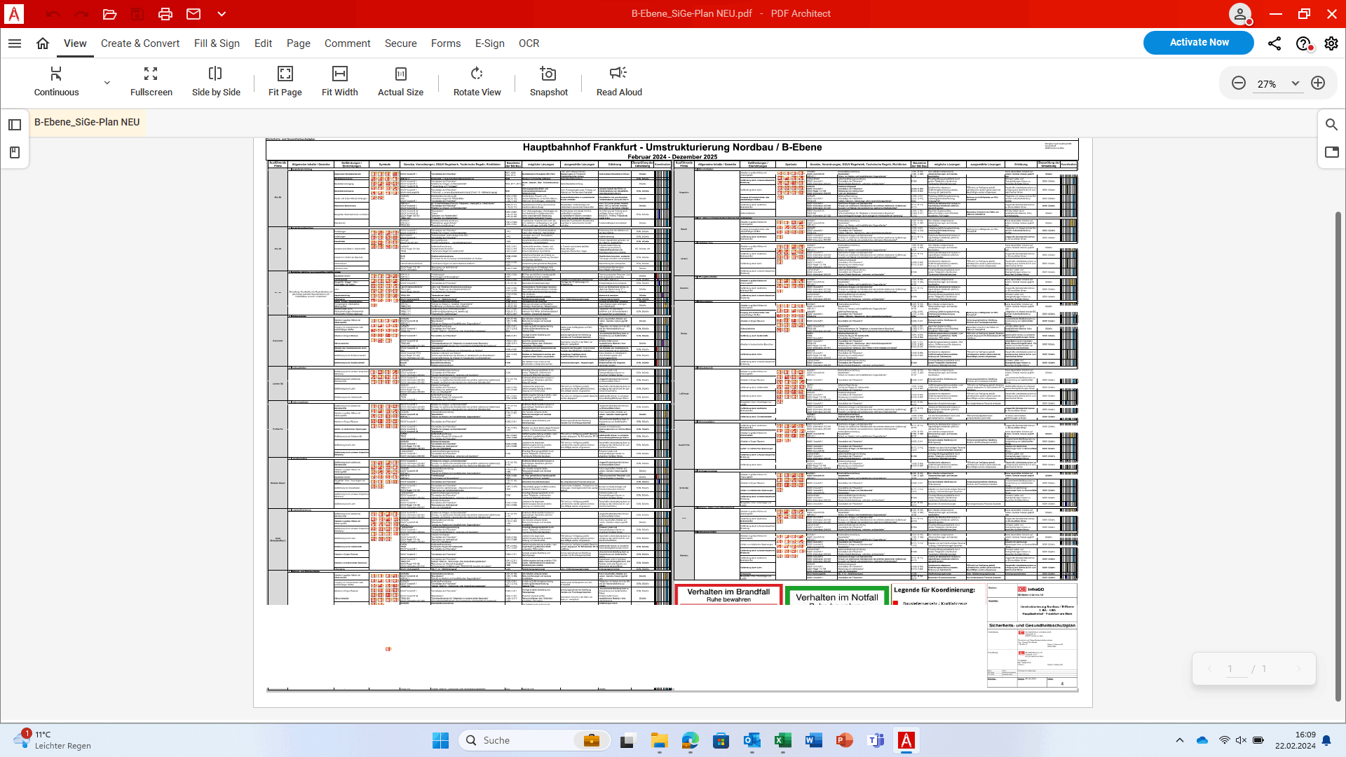Toggle the left thumbnails panel
The width and height of the screenshot is (1346, 757).
(15, 125)
